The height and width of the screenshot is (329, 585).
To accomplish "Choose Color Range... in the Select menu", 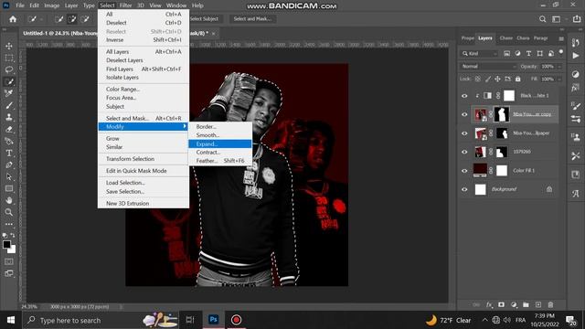I will pos(144,90).
